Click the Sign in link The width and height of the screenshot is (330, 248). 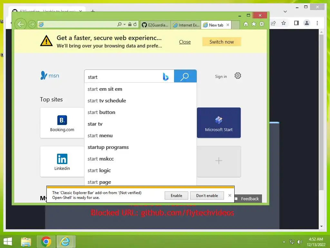pos(221,77)
